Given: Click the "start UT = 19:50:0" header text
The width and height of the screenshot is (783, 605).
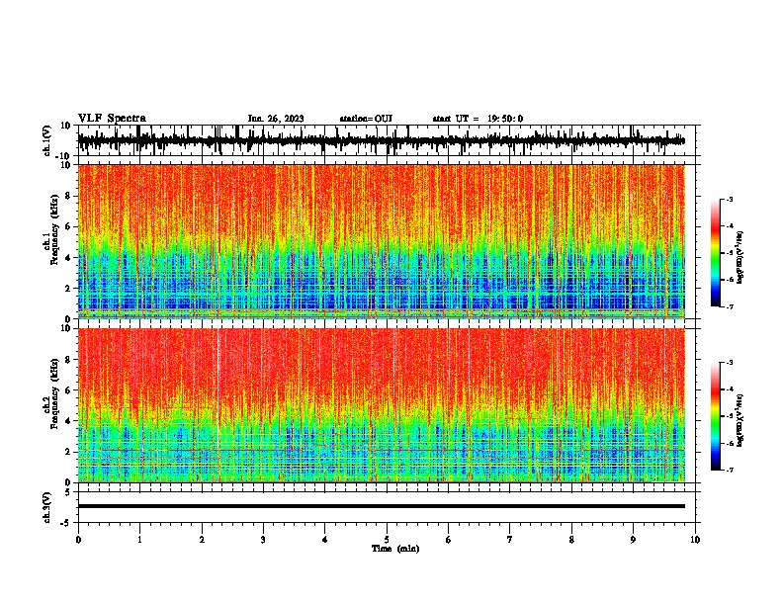Looking at the screenshot, I should click(478, 119).
